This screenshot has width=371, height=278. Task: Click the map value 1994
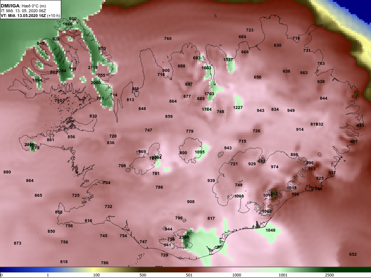coord(37,80)
